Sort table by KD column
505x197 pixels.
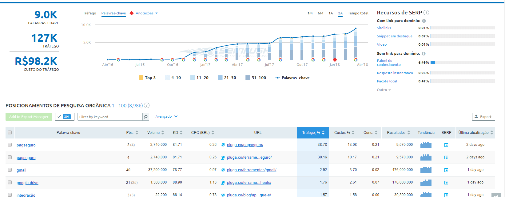178,133
